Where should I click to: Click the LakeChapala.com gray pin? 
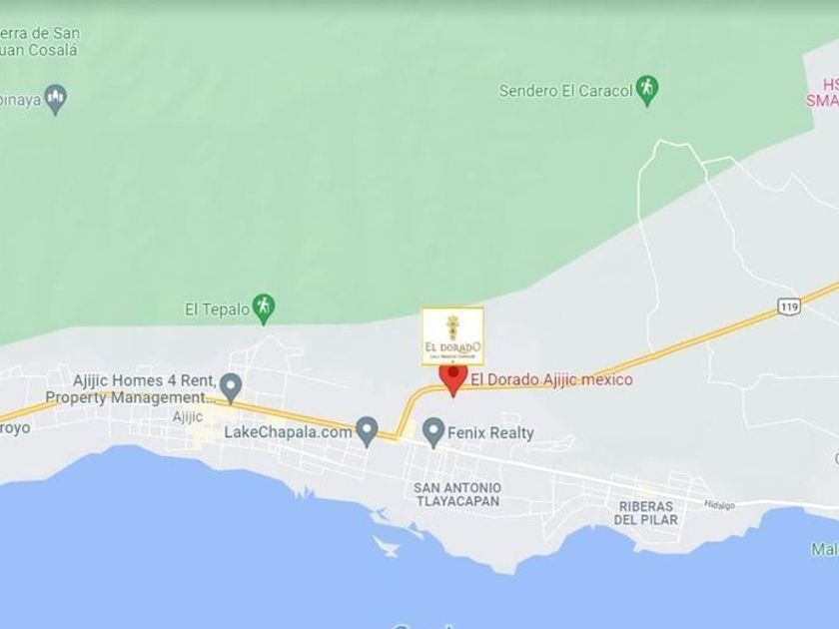pyautogui.click(x=368, y=431)
